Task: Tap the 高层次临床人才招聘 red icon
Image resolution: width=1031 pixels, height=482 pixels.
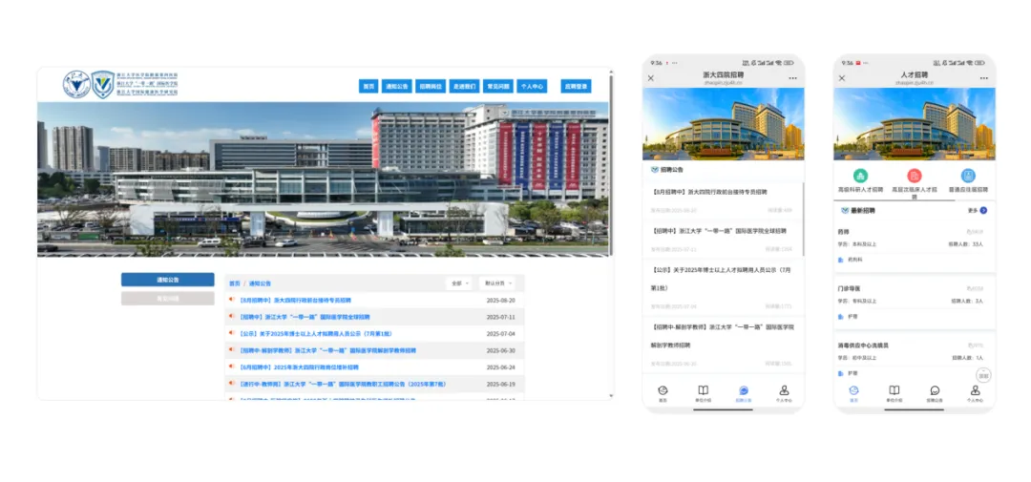Action: [914, 176]
